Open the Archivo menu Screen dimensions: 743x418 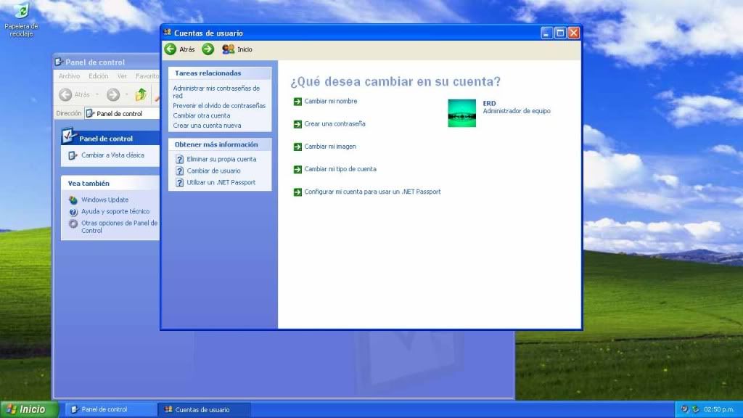coord(69,76)
